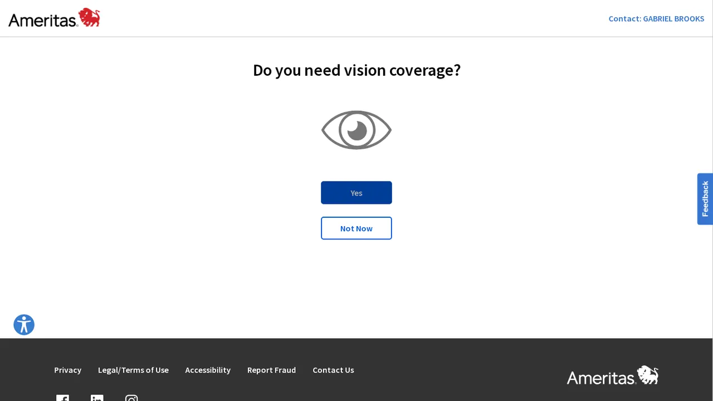713x401 pixels.
Task: Select Yes for vision coverage
Action: (x=356, y=193)
